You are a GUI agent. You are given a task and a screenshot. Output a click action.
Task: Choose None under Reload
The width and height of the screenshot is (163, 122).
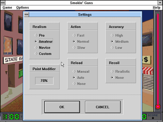(x=79, y=84)
